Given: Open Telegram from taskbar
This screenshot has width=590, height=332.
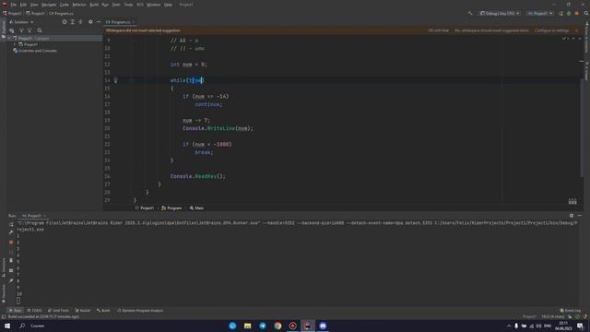Looking at the screenshot, I should coord(263,326).
